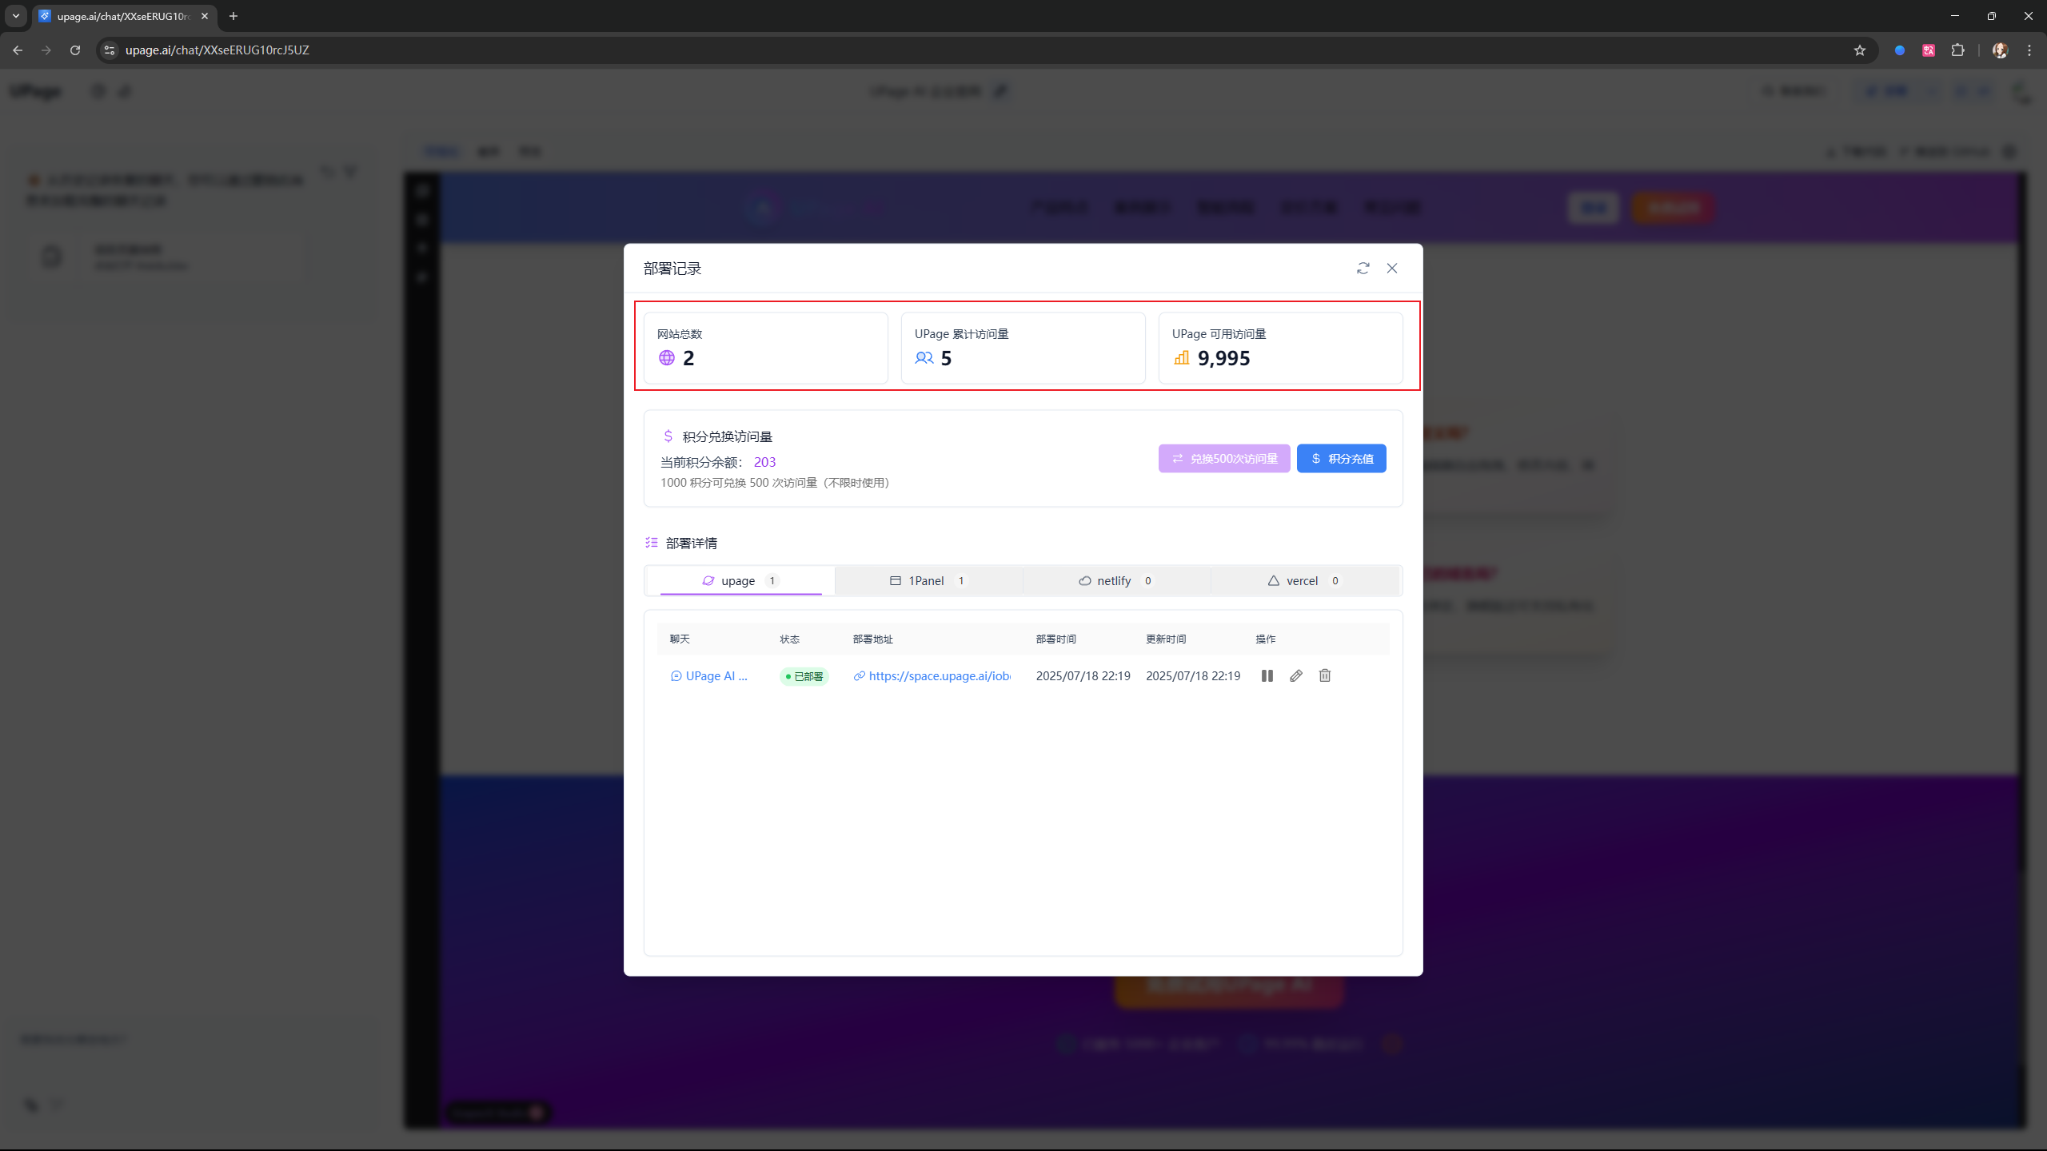Switch to the upage deployment tab
Screen dimensions: 2047x1151
tap(740, 581)
